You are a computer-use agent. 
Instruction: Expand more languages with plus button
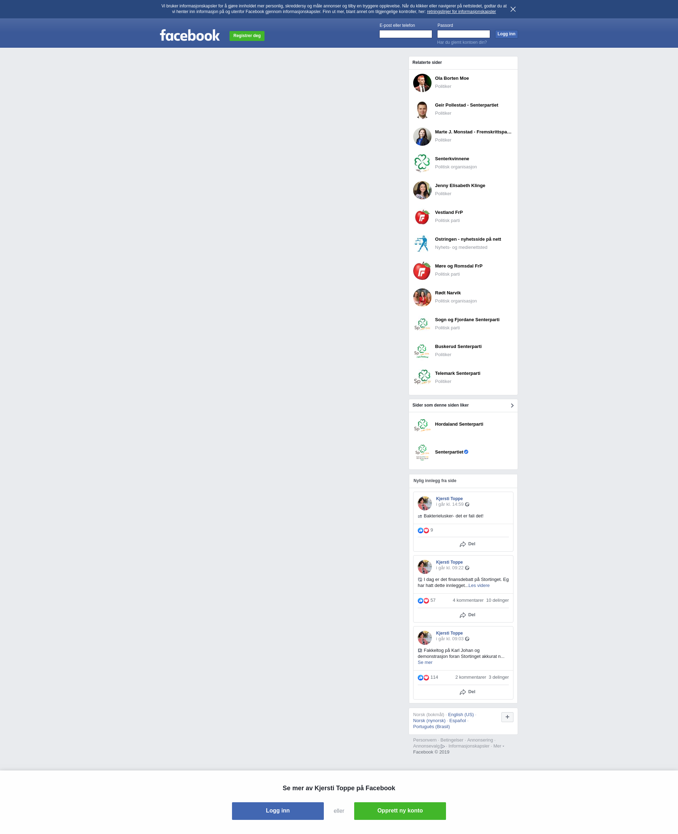tap(507, 717)
